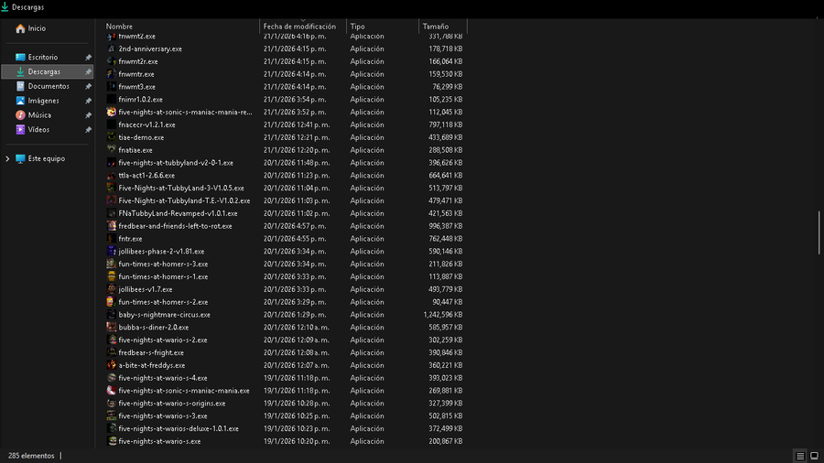Sort by Nombre column header
Image resolution: width=824 pixels, height=463 pixels.
(119, 27)
